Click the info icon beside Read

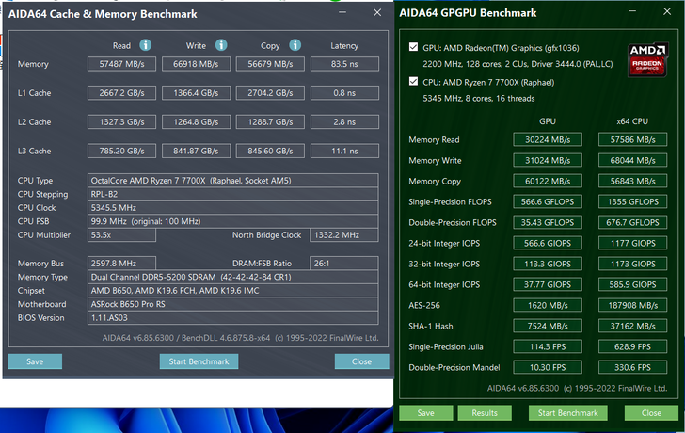tap(146, 45)
